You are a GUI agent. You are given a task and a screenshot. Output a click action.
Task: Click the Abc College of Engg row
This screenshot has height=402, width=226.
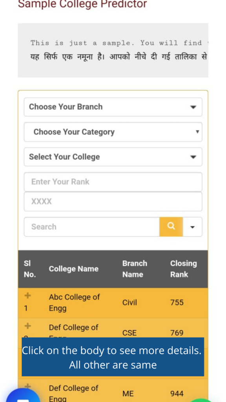tap(113, 303)
